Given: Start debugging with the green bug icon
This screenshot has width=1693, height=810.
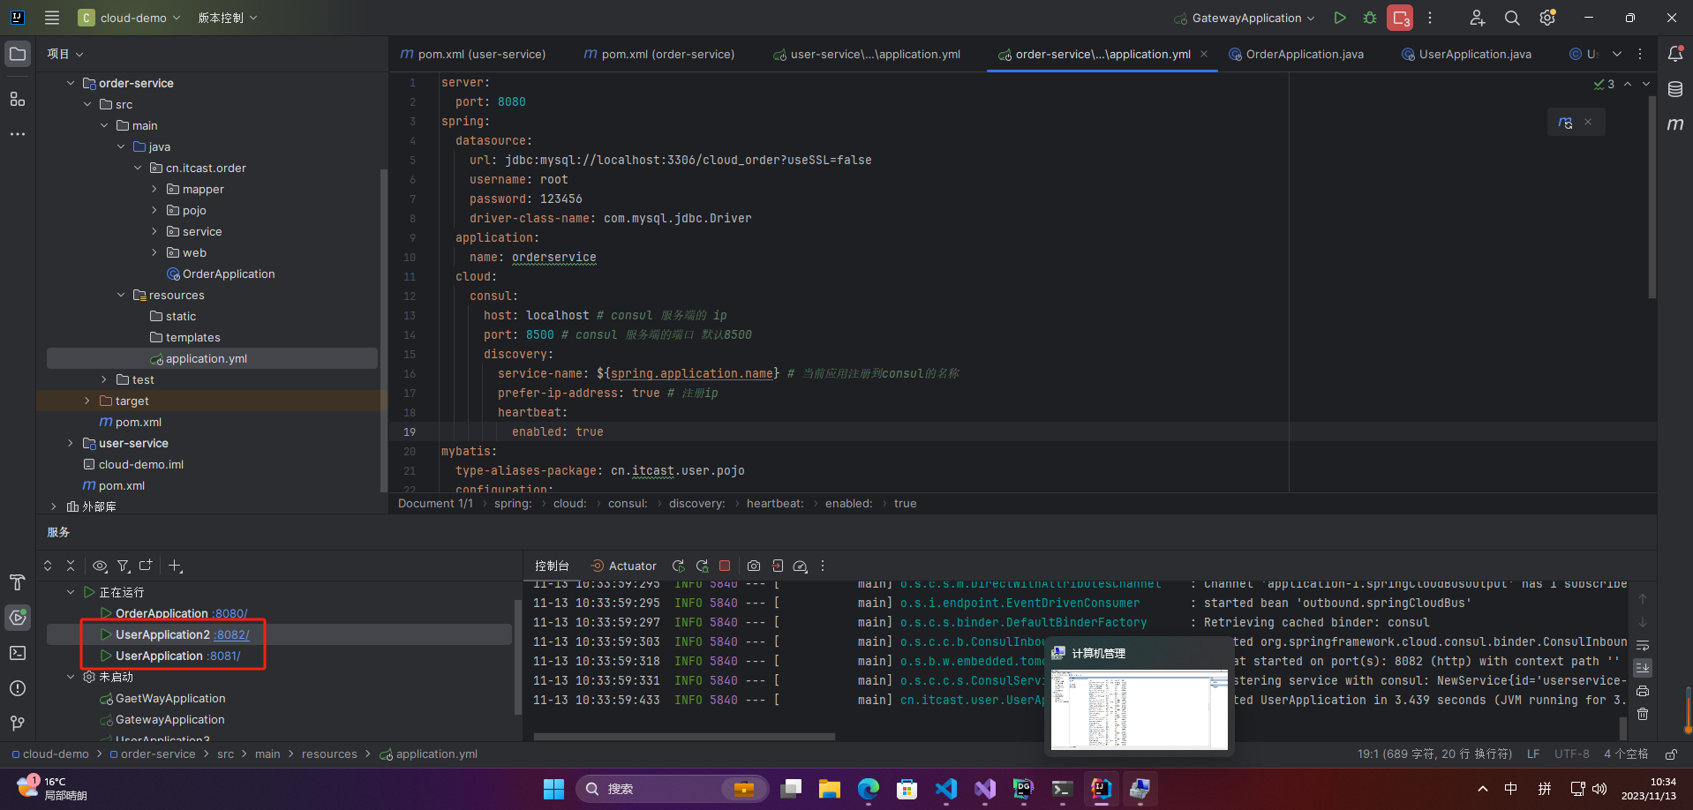Looking at the screenshot, I should (1369, 18).
